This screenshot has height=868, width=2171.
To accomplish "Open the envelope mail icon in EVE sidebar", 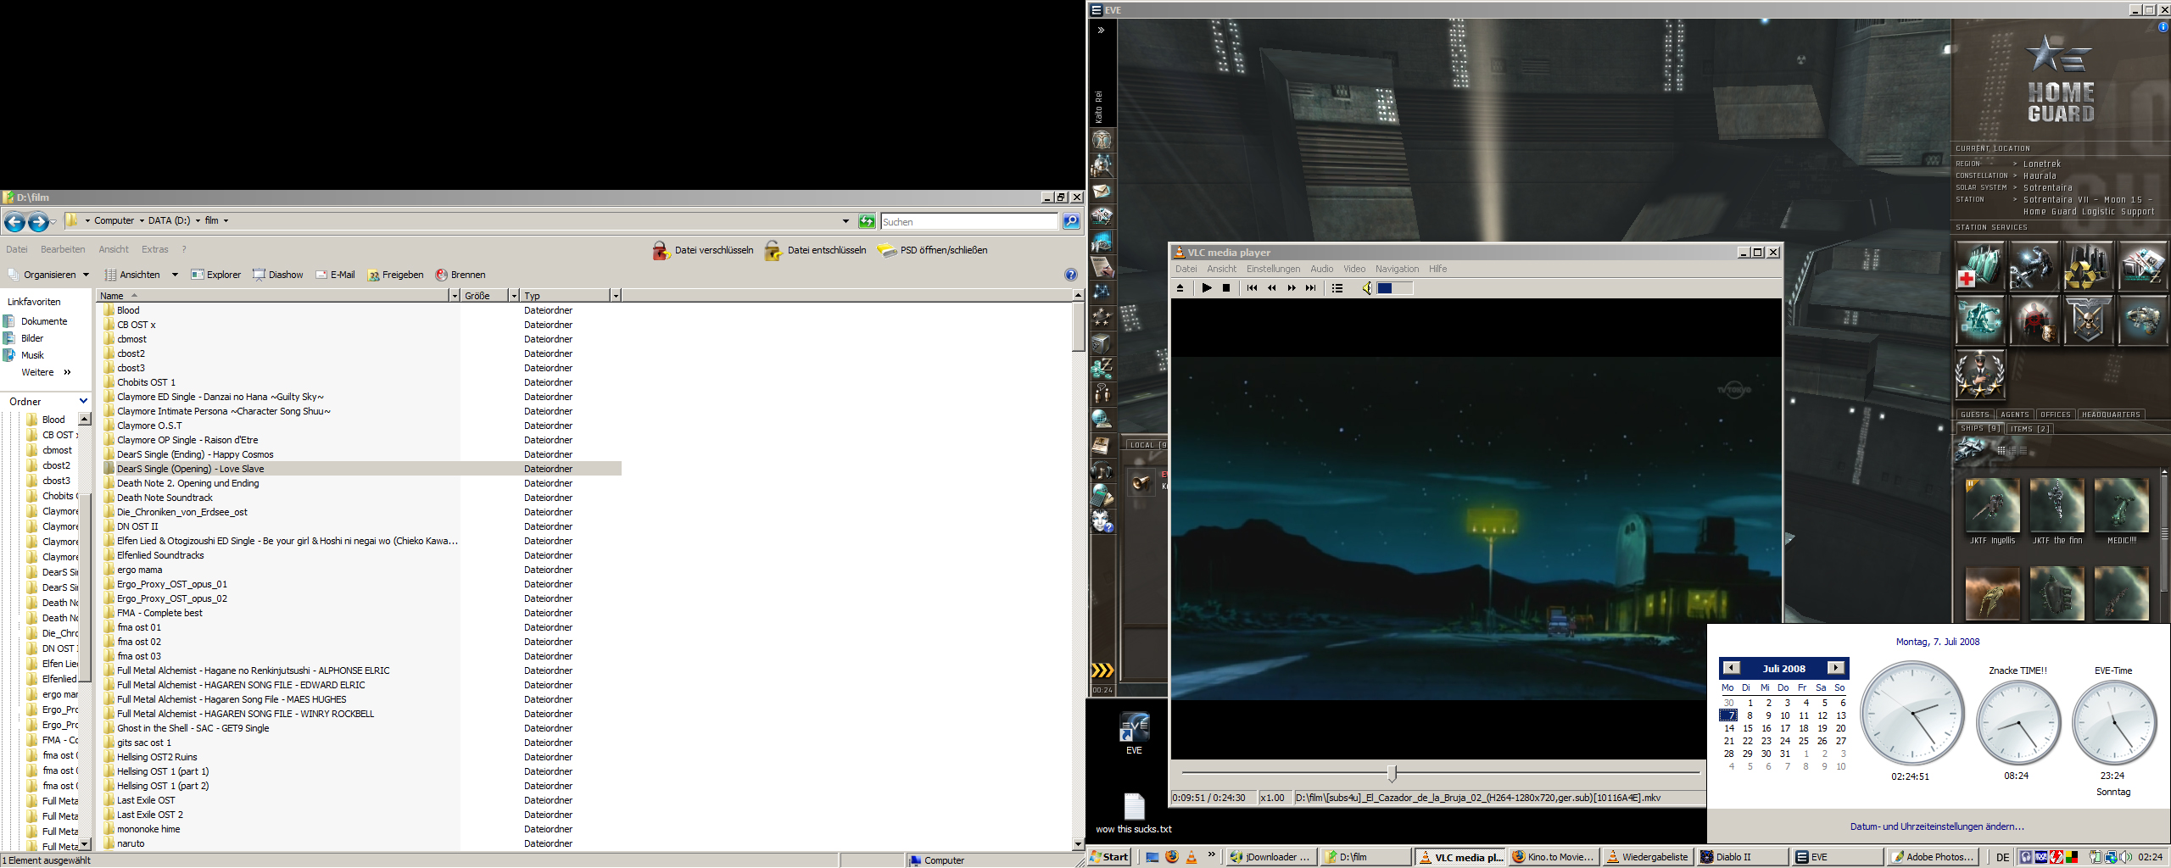I will (1102, 191).
